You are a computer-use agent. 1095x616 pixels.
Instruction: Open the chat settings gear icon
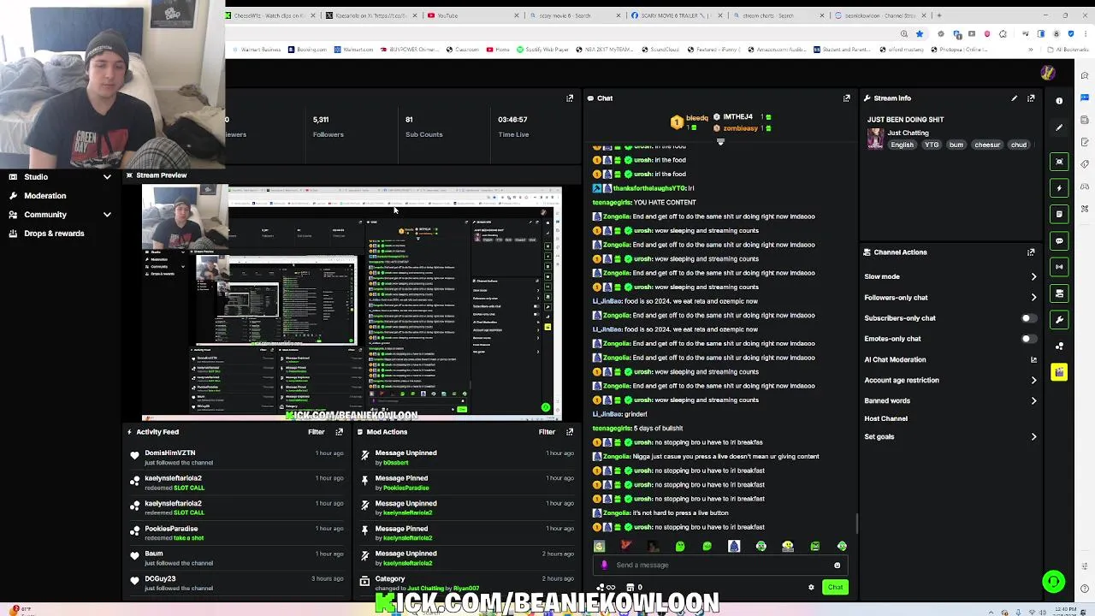(811, 588)
